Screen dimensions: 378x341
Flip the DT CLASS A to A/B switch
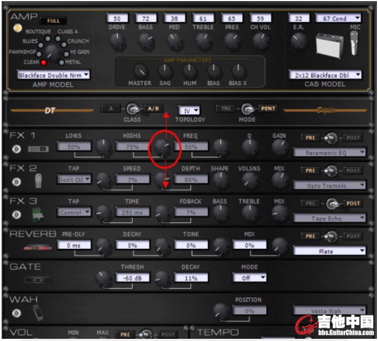tap(132, 110)
